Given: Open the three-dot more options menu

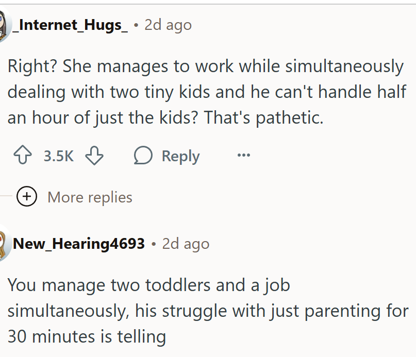Looking at the screenshot, I should coord(243,156).
